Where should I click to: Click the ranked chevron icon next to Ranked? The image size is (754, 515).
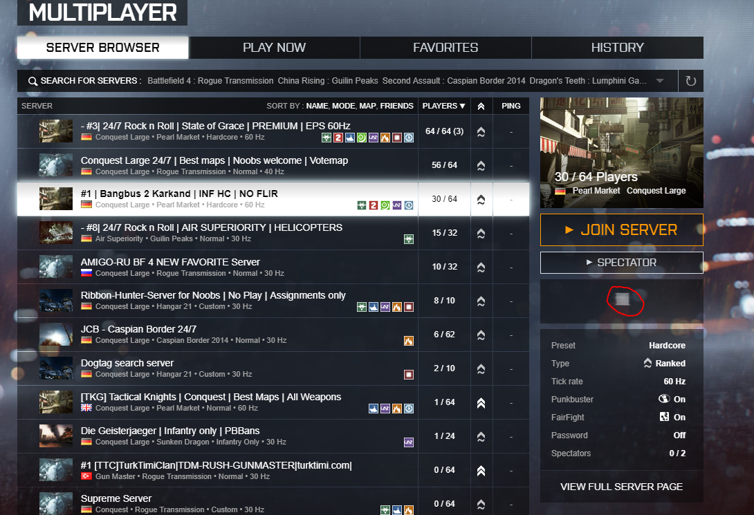pyautogui.click(x=647, y=363)
